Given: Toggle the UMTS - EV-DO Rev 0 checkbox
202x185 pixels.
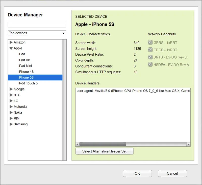Looking at the screenshot, I should 150,57.
